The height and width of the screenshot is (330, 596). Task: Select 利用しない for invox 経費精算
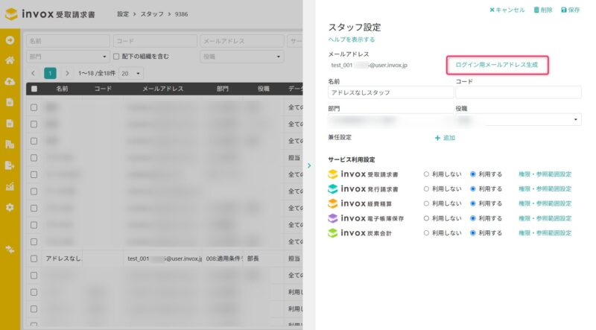coord(426,203)
